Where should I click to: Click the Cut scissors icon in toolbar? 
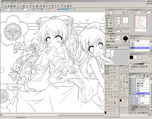pyautogui.click(x=18, y=6)
